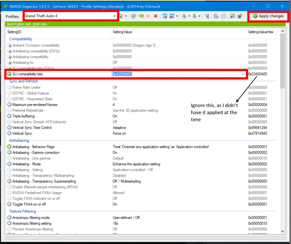Collapse the Antialiasing section header
This screenshot has height=244, width=291.
coord(19,141)
